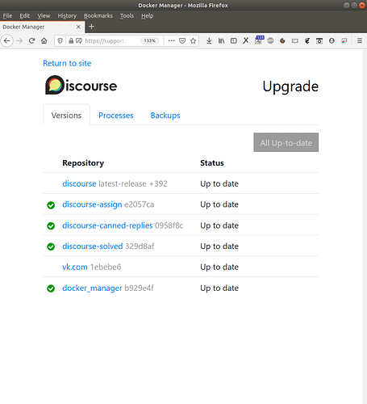Open the Tools menu
Screen dimensions: 367x404
click(x=127, y=16)
